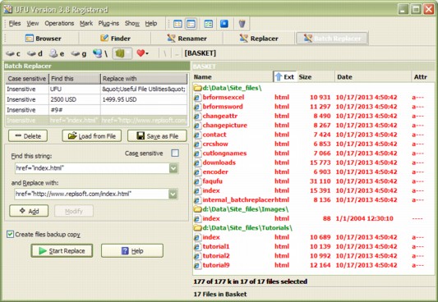Select the 2500 USD rule row
Screen dimensions: 438x302
[96, 99]
